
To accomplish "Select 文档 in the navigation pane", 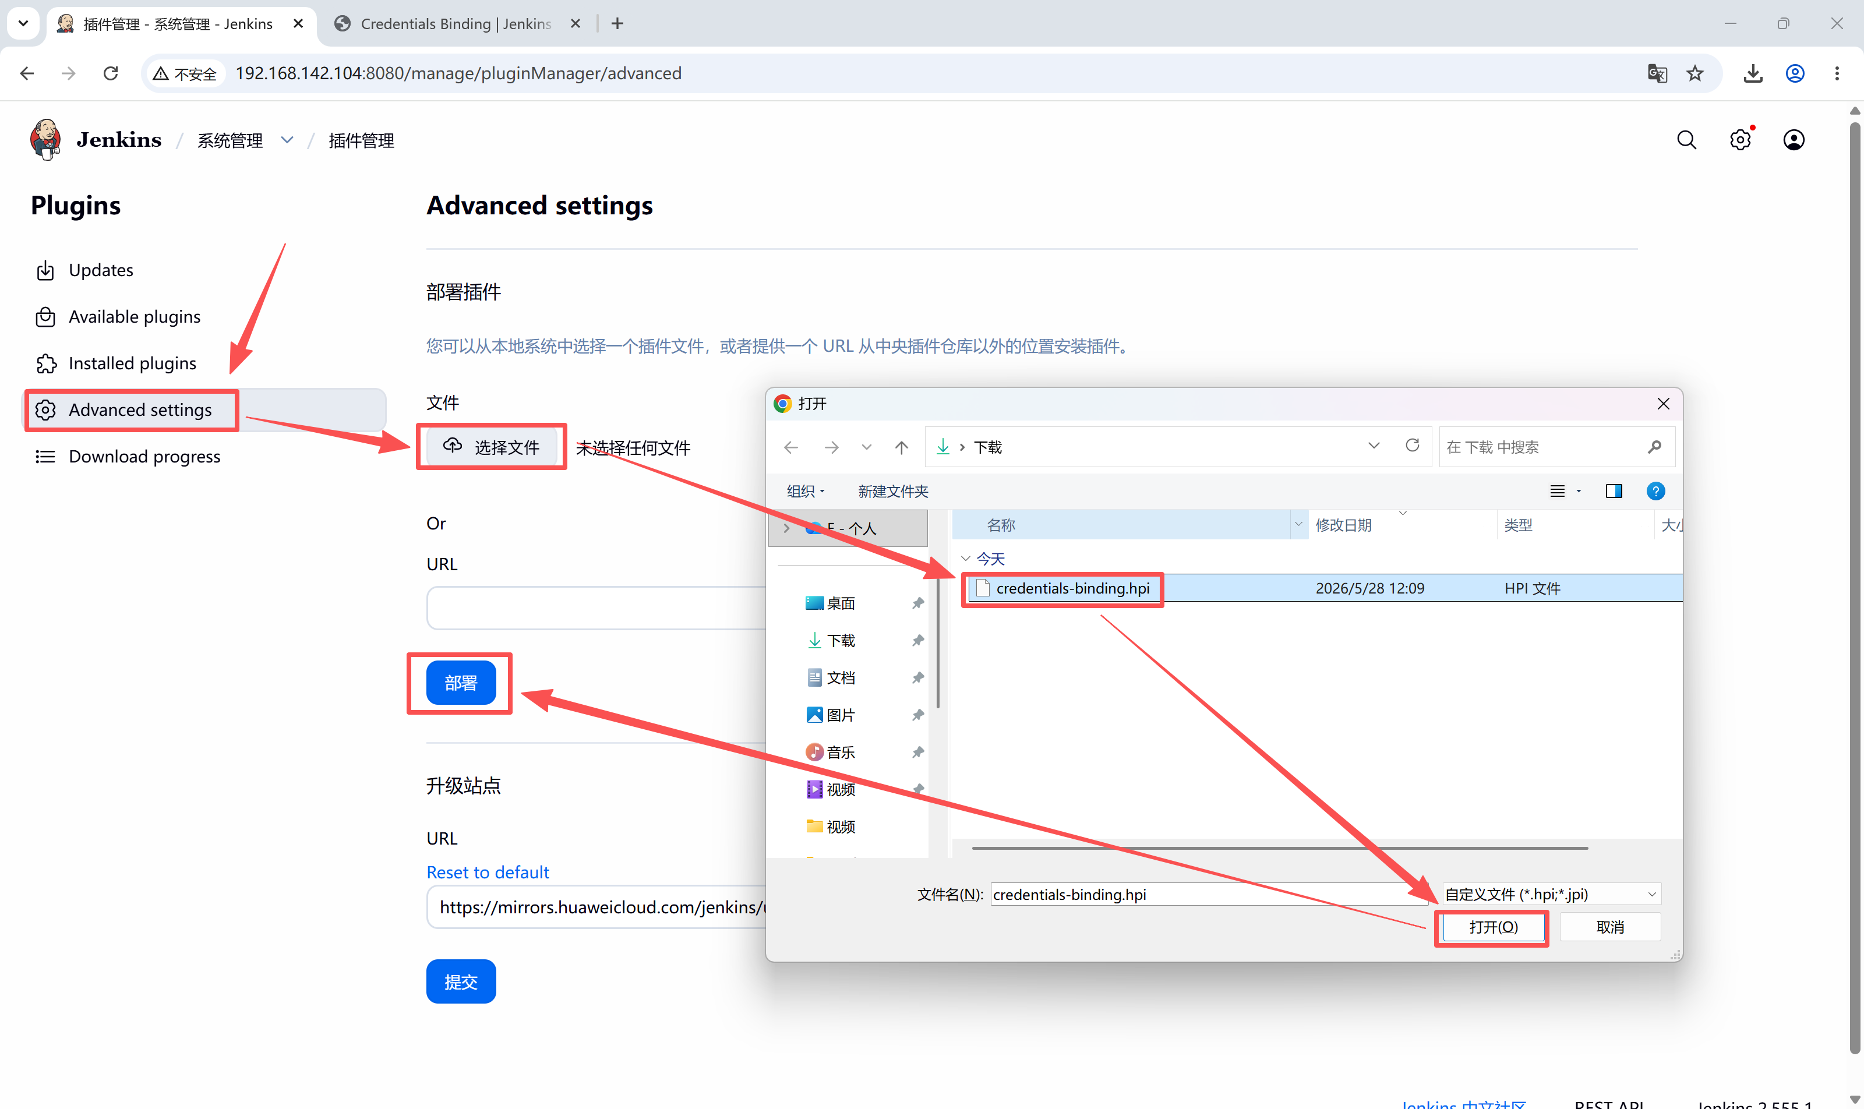I will [x=840, y=678].
